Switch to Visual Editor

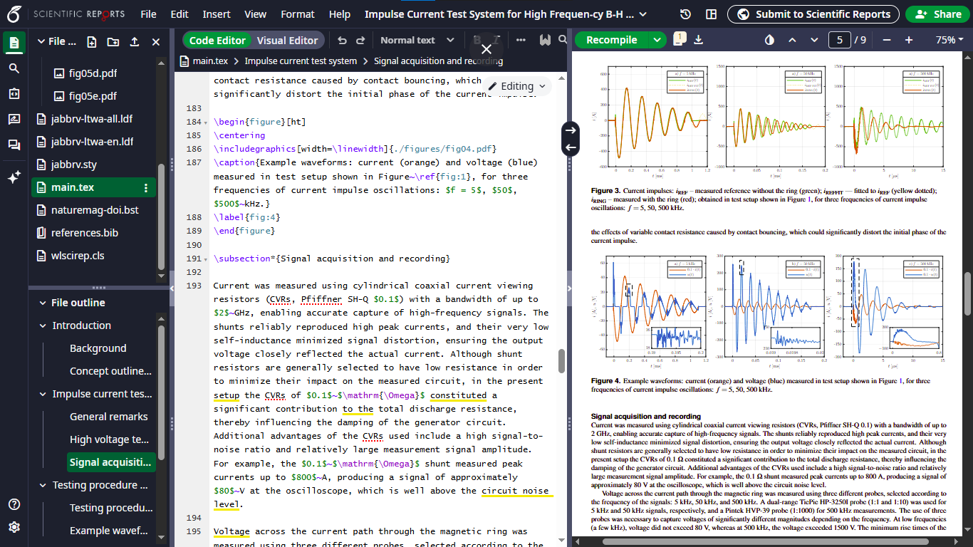click(x=287, y=41)
